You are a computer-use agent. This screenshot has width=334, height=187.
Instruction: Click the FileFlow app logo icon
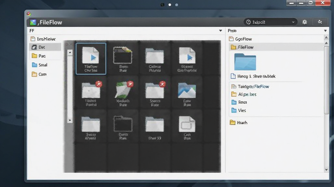[33, 22]
